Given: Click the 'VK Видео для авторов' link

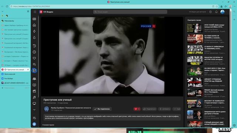Looking at the screenshot, I should [197, 12].
